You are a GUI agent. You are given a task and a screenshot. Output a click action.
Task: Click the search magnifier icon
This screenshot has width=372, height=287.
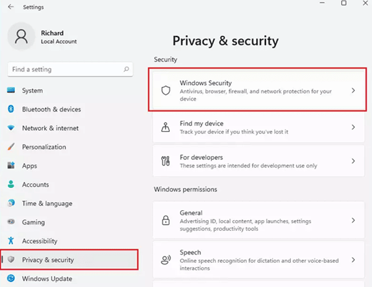126,69
